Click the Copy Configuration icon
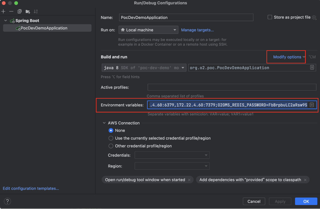Screen dimensions: 320x210 19,11
